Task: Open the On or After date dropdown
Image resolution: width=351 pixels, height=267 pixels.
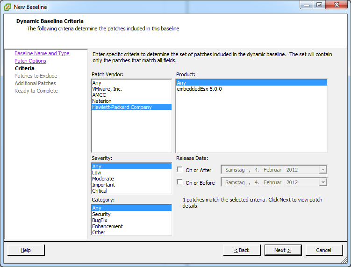Action: pos(323,170)
